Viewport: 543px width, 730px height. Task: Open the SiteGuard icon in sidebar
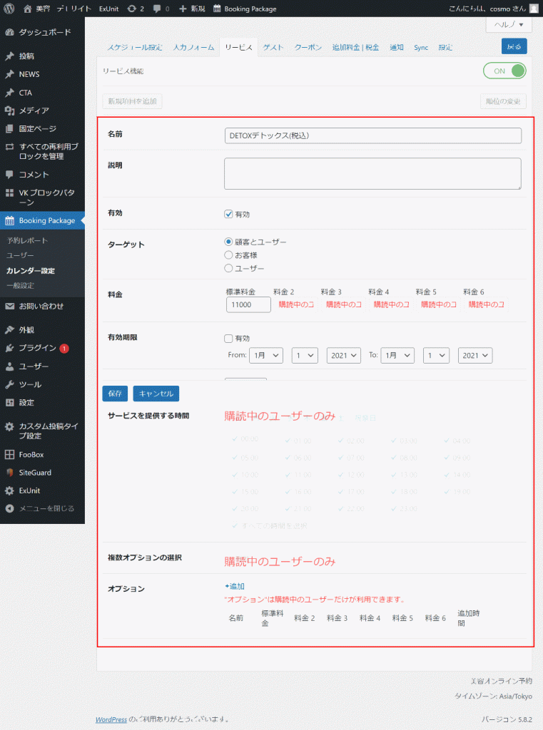(x=9, y=473)
